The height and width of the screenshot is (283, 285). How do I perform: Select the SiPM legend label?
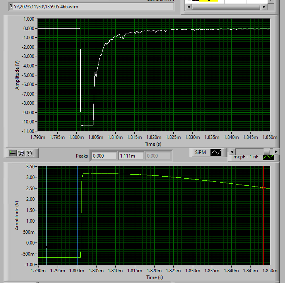point(200,152)
